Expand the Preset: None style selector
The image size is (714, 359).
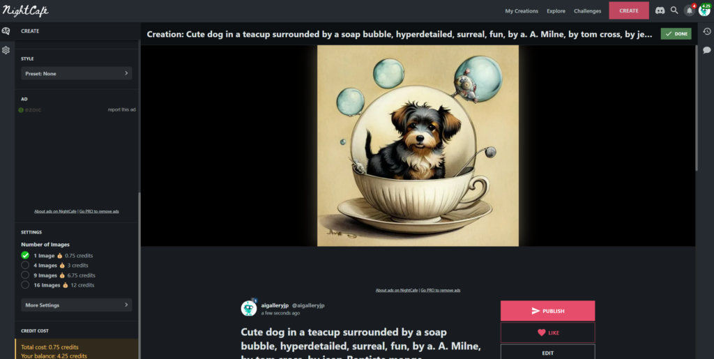click(77, 73)
